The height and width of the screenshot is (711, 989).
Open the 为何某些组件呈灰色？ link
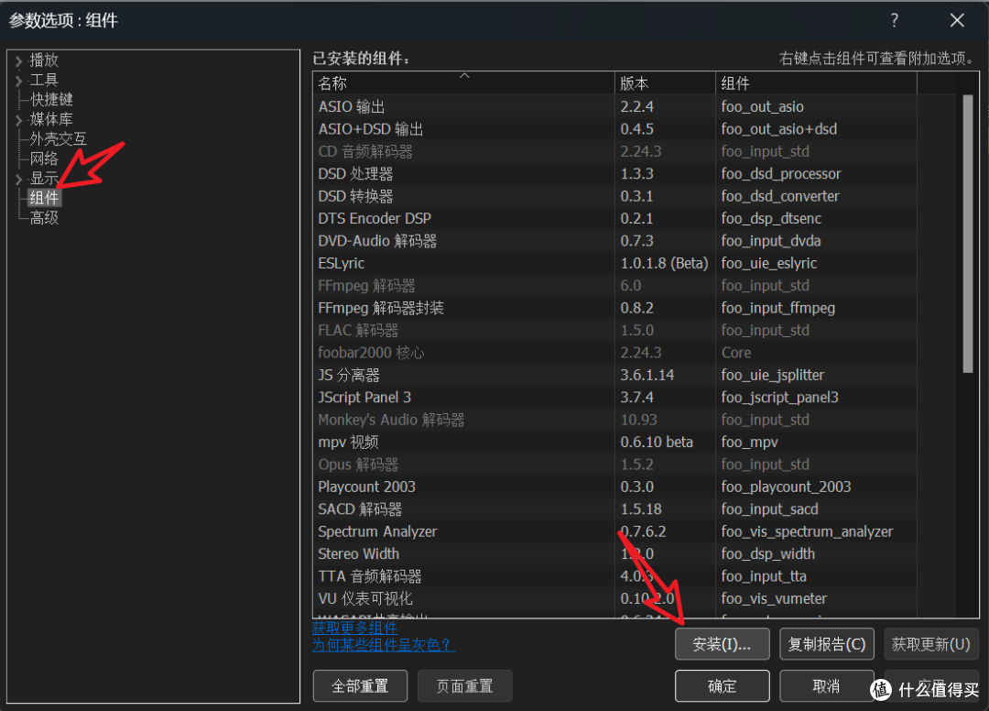(383, 645)
